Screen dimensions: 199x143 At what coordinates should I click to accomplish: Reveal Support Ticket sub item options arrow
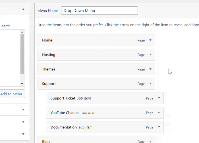pyautogui.click(x=159, y=98)
